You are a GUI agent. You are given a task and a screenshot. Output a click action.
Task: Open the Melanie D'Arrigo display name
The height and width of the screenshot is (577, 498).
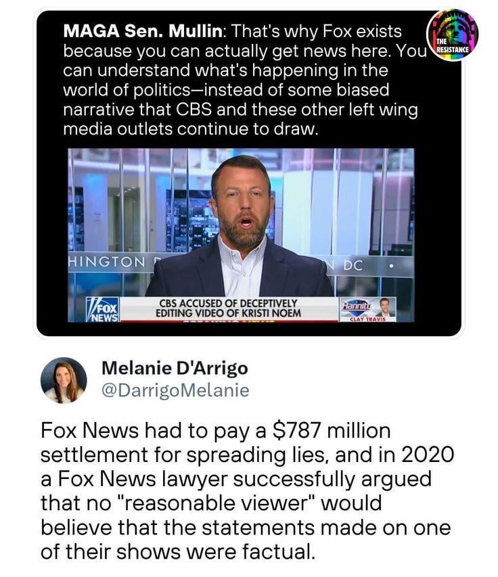(x=175, y=368)
